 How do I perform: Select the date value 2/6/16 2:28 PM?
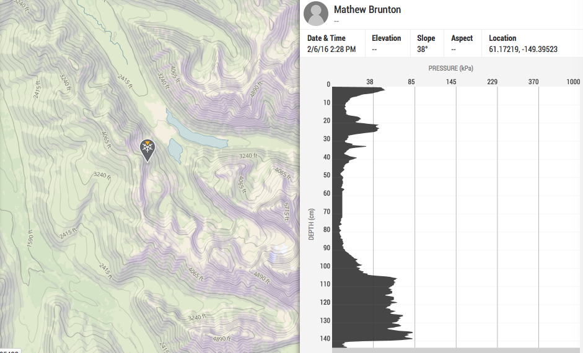point(331,50)
